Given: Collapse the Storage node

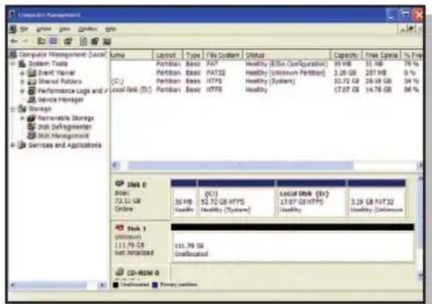Looking at the screenshot, I should (13, 109).
